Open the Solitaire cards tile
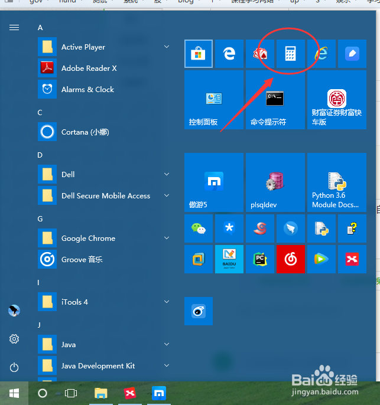Image resolution: width=380 pixels, height=405 pixels. point(260,54)
